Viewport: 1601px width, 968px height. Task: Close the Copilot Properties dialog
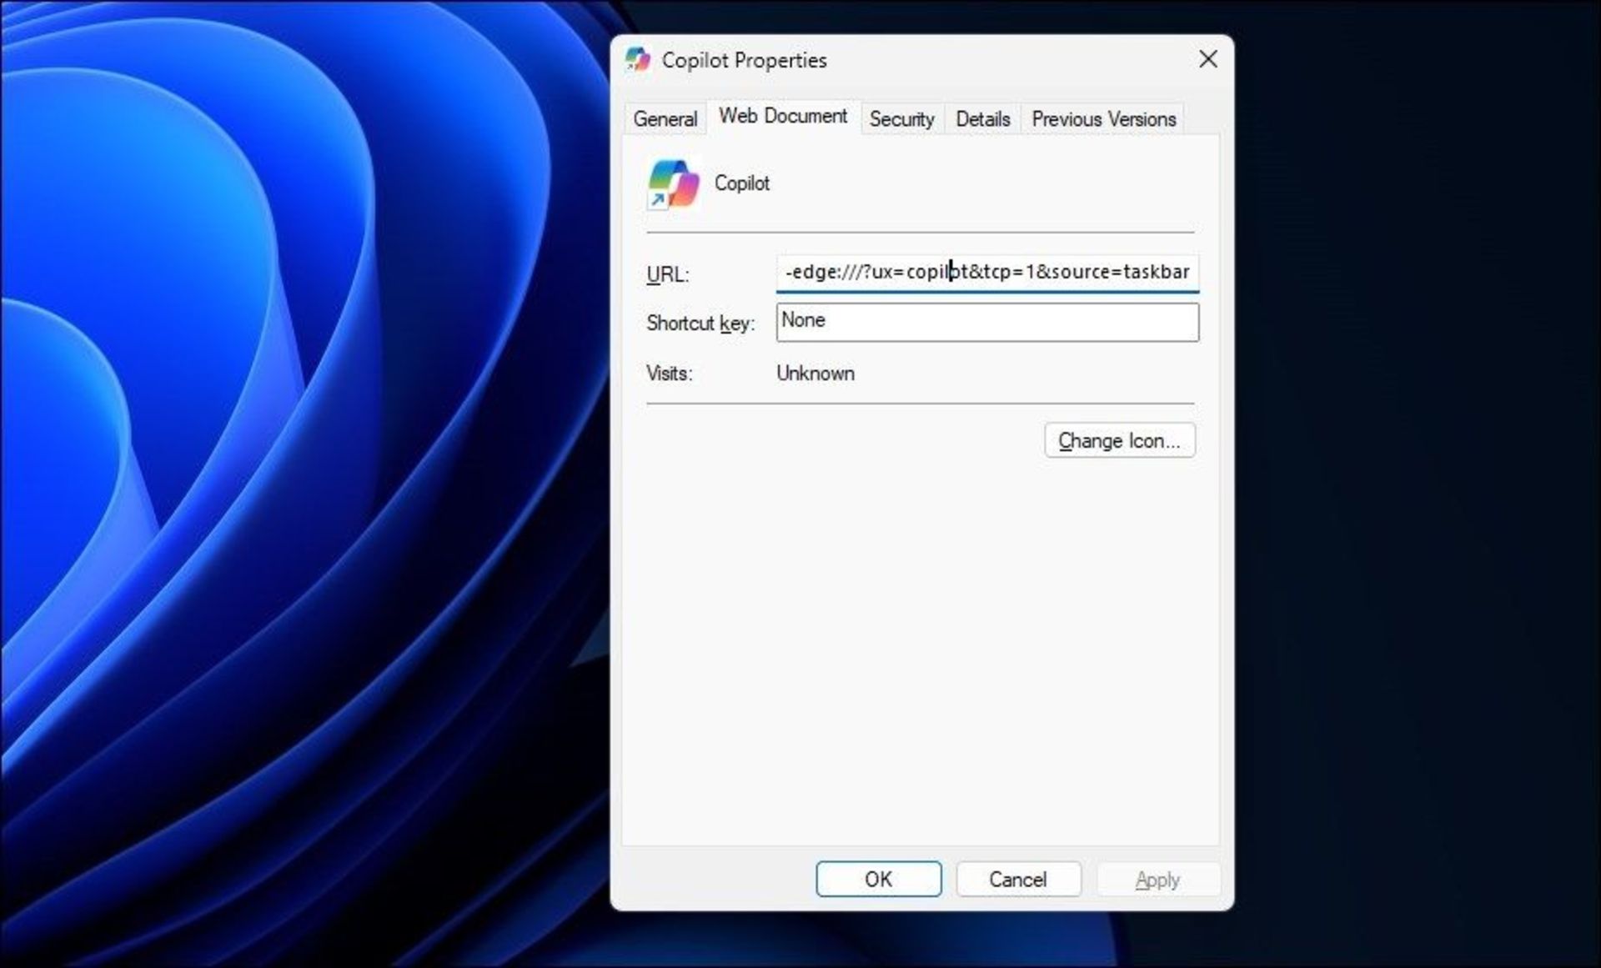point(1207,59)
